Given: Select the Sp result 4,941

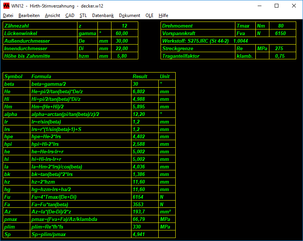Looking at the screenshot, I should pos(138,235).
